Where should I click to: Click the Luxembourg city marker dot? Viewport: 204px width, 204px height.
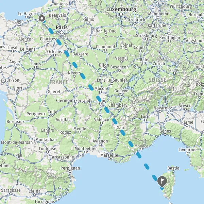[121, 14]
